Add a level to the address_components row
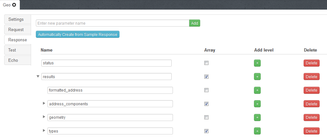Image resolution: width=327 pixels, height=137 pixels. point(258,104)
